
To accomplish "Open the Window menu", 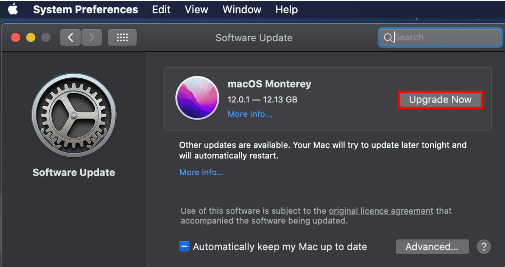I will click(x=242, y=9).
